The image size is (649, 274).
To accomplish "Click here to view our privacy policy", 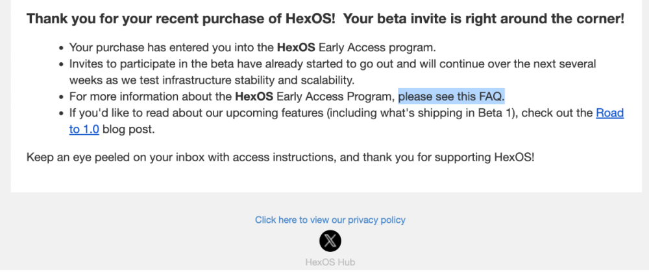I will pyautogui.click(x=330, y=220).
